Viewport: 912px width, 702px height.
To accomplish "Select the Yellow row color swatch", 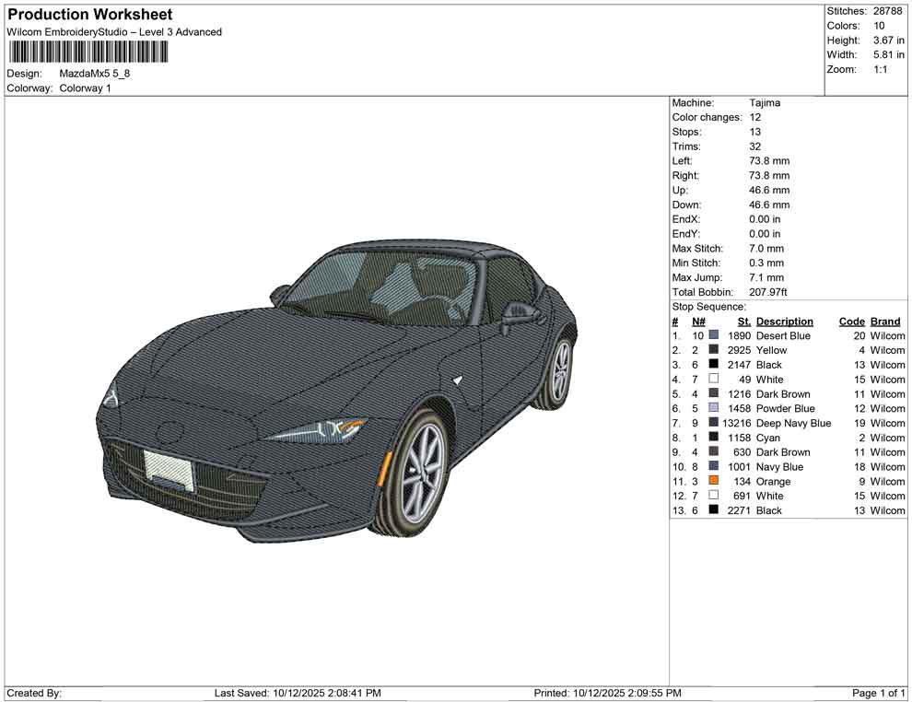I will coord(714,349).
